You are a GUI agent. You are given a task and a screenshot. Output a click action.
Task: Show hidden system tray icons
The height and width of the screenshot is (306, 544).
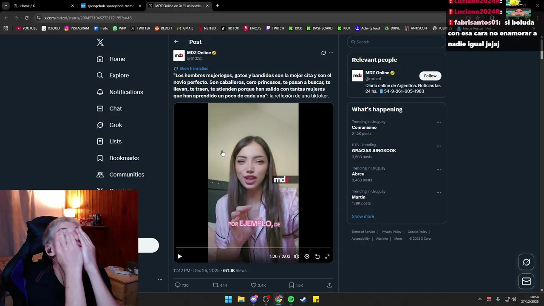point(480,299)
